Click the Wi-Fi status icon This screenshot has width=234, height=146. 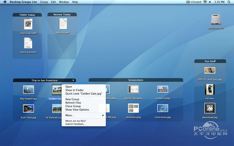click(205, 2)
